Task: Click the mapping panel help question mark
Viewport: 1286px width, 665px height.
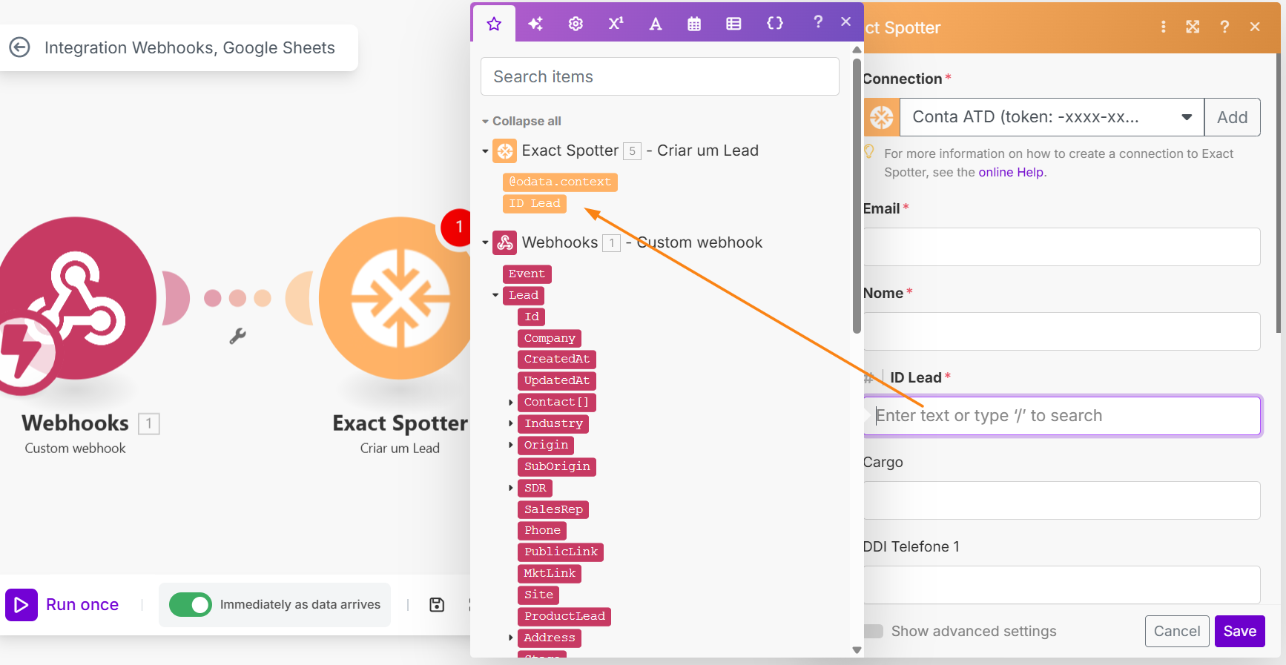Action: [x=818, y=21]
